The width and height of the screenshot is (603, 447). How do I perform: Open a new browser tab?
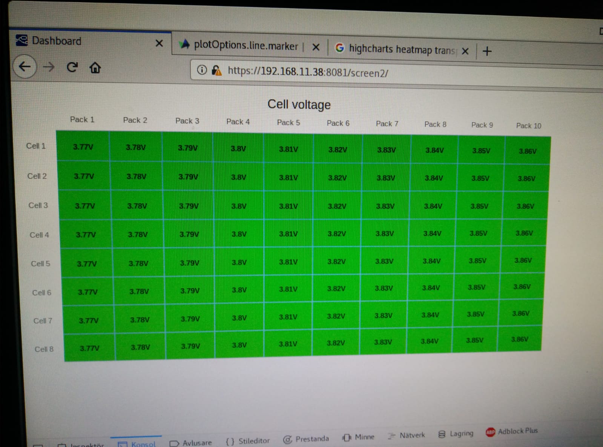(487, 51)
